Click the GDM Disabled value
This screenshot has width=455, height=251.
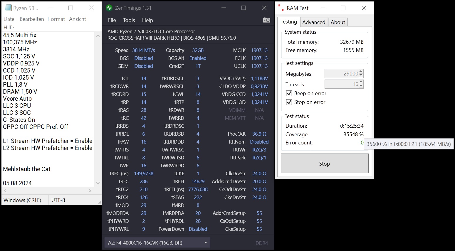[x=144, y=66]
